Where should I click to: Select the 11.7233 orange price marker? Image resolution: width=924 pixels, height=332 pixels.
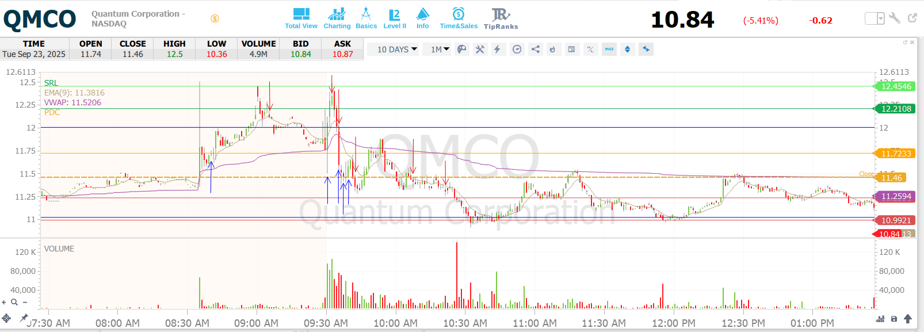895,153
